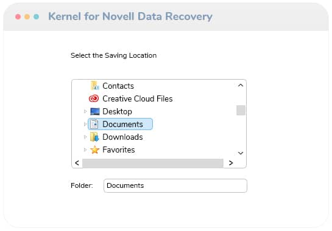
Task: Expand the Desktop tree node
Action: coord(85,111)
